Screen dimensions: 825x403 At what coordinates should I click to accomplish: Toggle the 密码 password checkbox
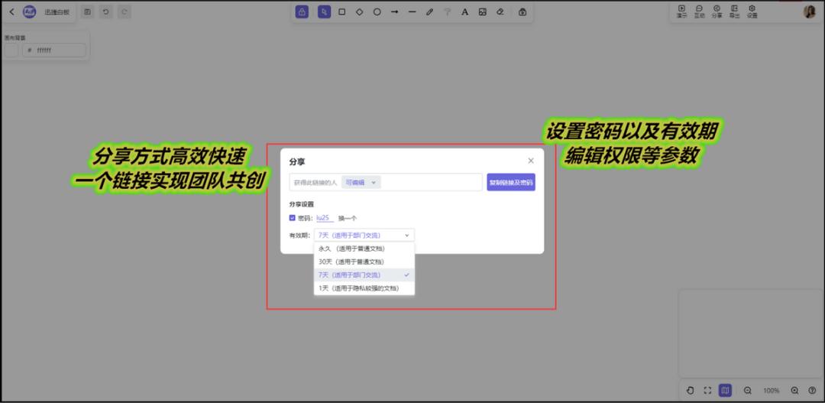click(x=293, y=218)
